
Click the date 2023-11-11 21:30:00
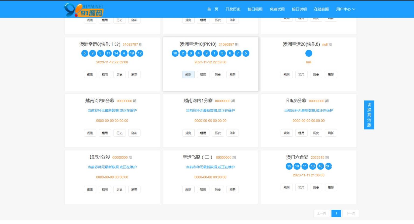click(x=309, y=175)
